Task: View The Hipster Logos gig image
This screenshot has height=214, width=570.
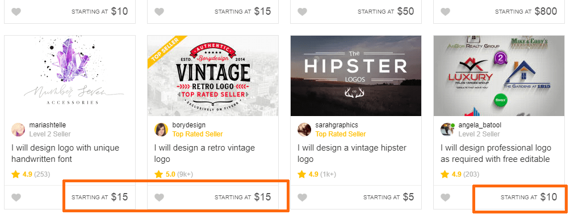Action: coord(357,75)
